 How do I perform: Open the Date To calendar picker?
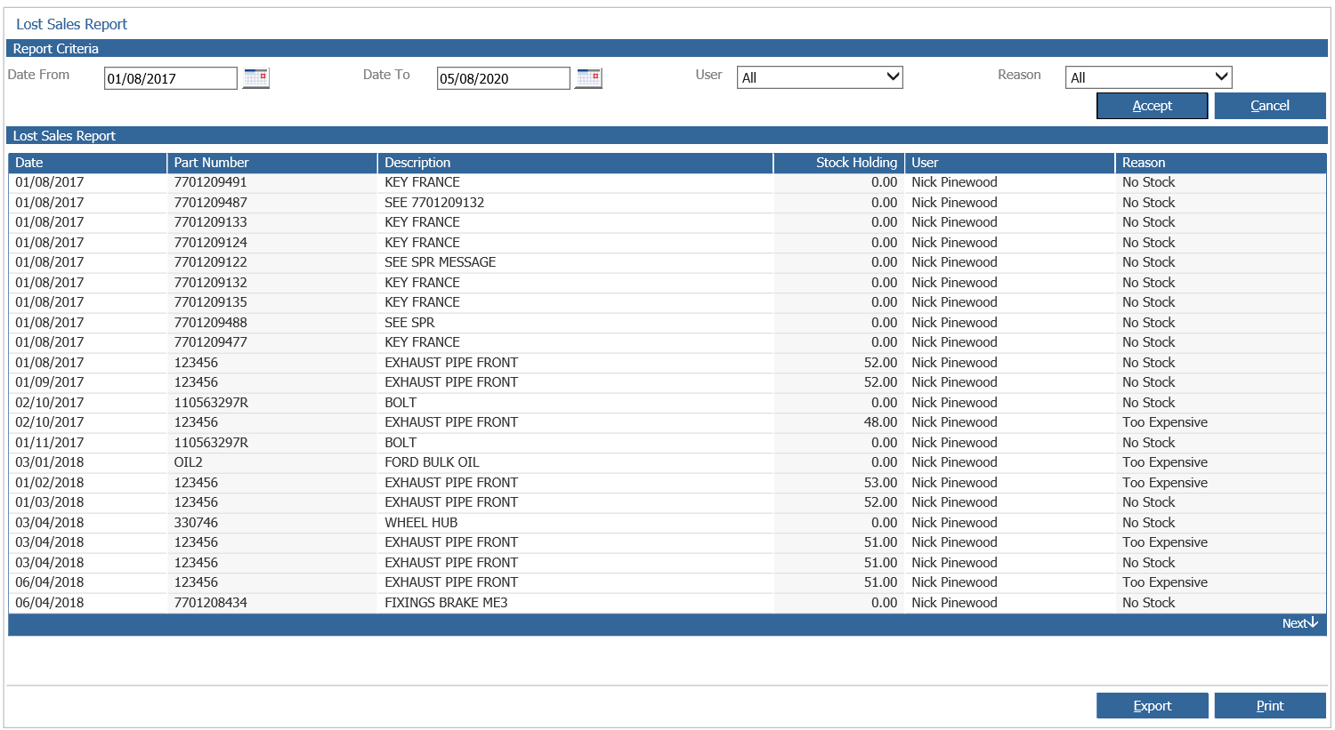[x=589, y=78]
